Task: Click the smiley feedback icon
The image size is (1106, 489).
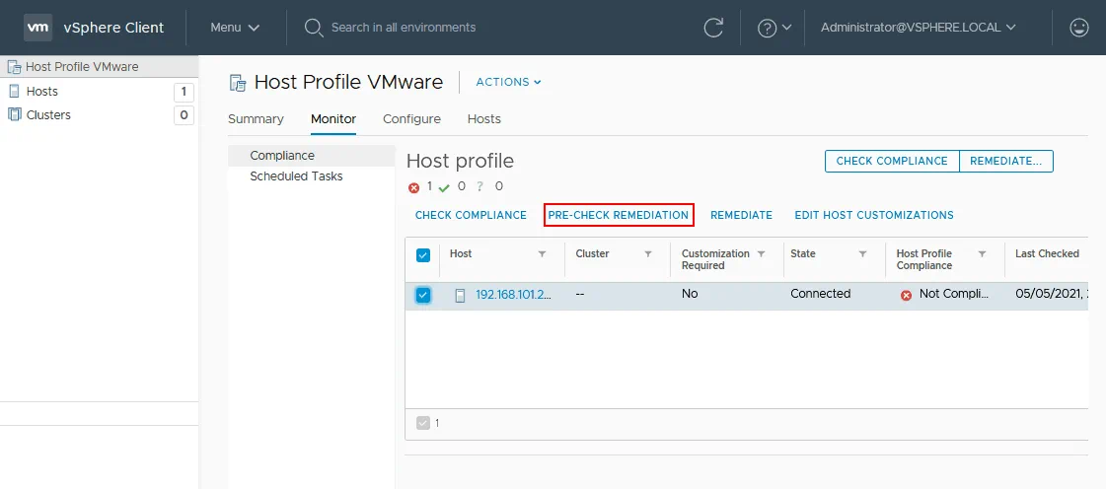Action: 1079,28
